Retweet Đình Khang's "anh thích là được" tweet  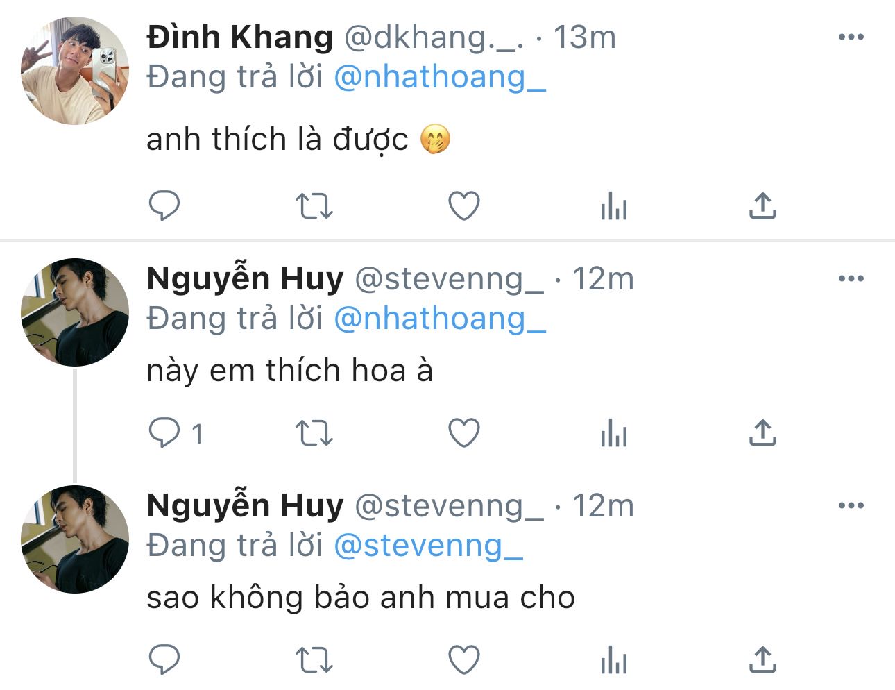coord(314,206)
